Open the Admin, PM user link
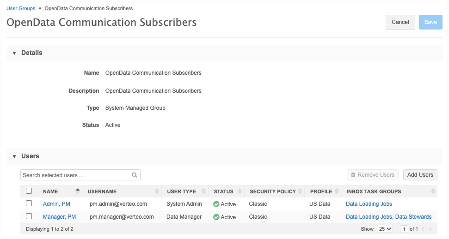Screen dimensions: 449x239 pos(56,204)
